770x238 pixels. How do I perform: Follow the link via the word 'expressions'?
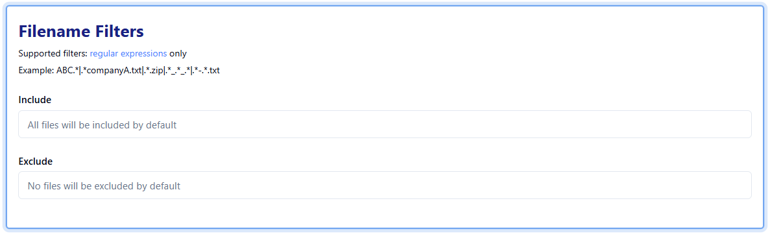pyautogui.click(x=143, y=53)
